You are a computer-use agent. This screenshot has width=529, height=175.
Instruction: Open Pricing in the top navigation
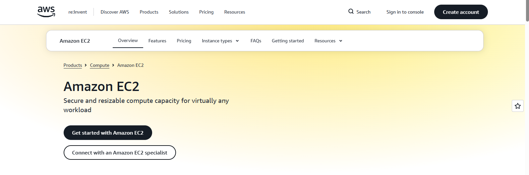[x=206, y=12]
